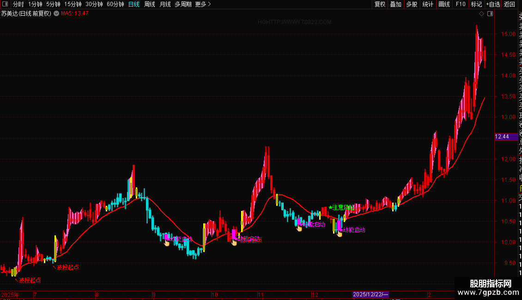The width and height of the screenshot is (522, 300).
Task: Switch to the 分时 intraday view
Action: (x=18, y=4)
